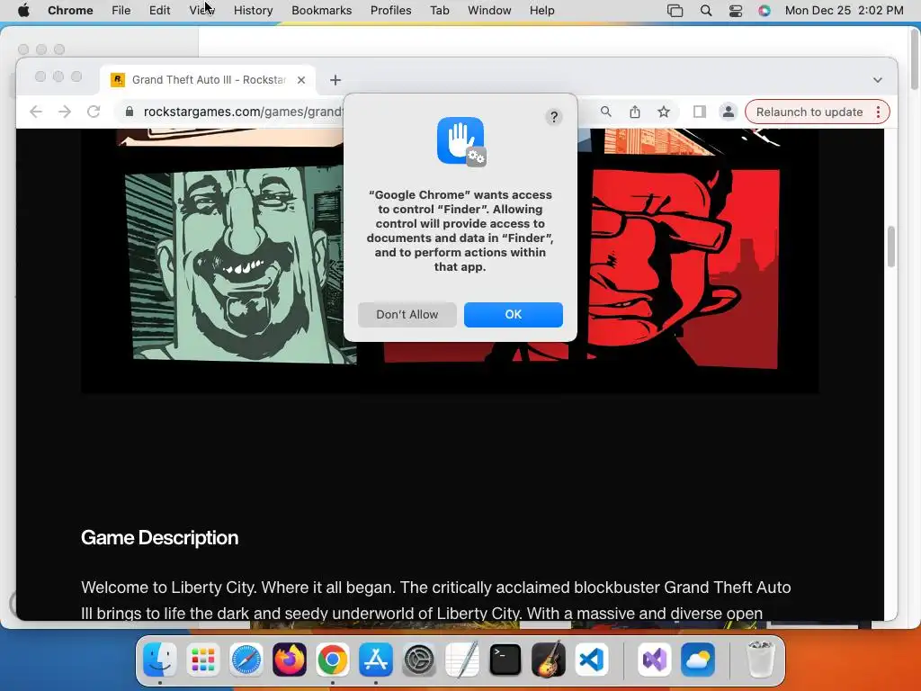The height and width of the screenshot is (691, 921).
Task: Open Control Center in menu bar
Action: coord(736,11)
